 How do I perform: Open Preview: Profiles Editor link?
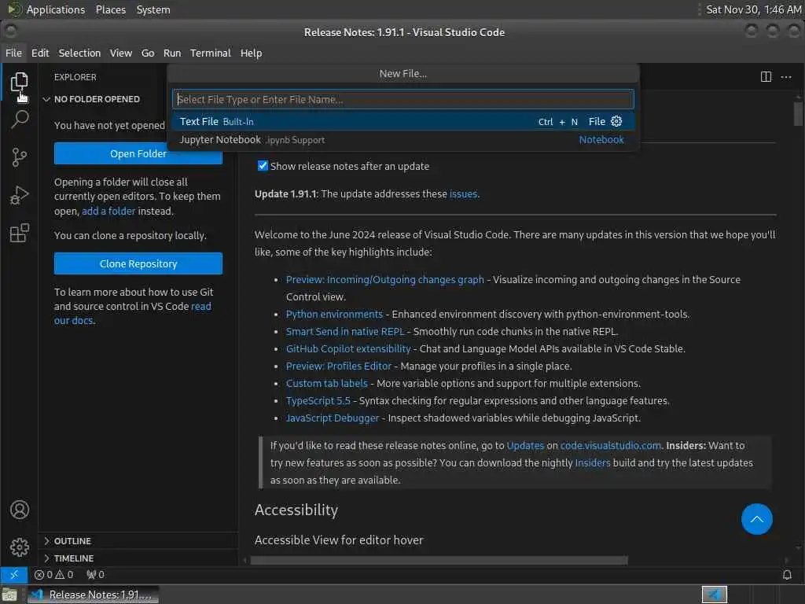(x=338, y=366)
